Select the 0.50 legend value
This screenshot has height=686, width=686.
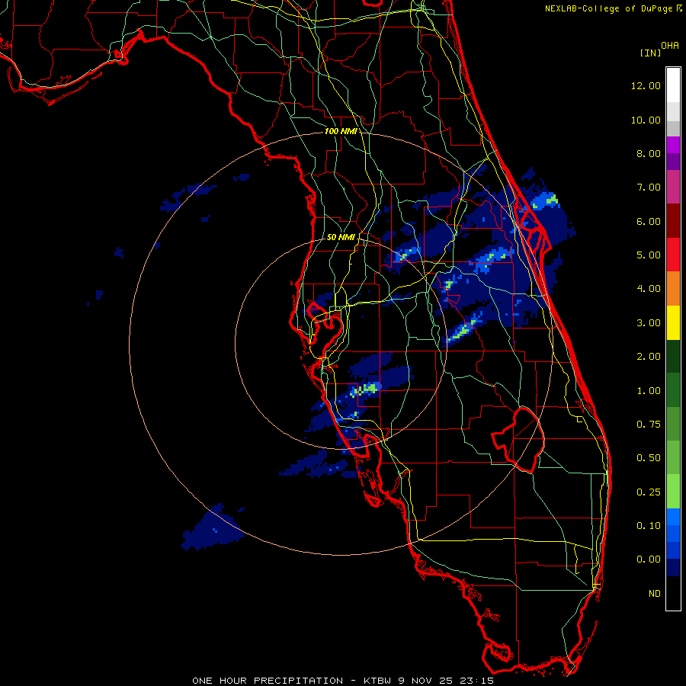click(649, 458)
